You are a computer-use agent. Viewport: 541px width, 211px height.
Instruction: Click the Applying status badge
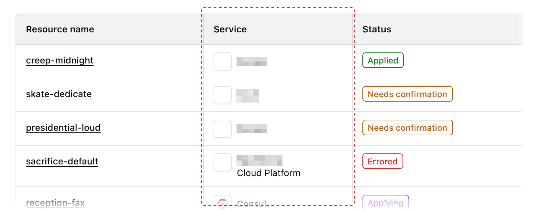[386, 203]
